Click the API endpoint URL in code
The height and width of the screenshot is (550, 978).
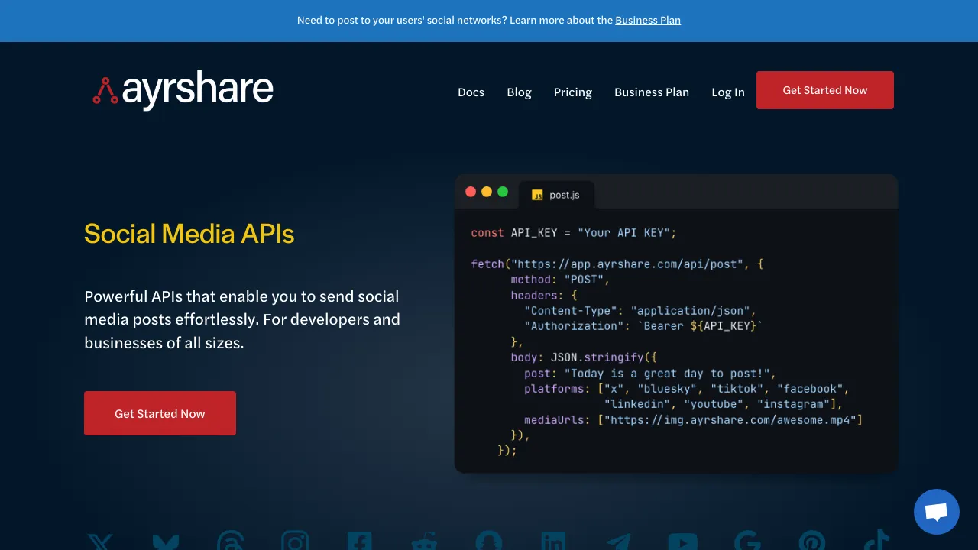627,264
